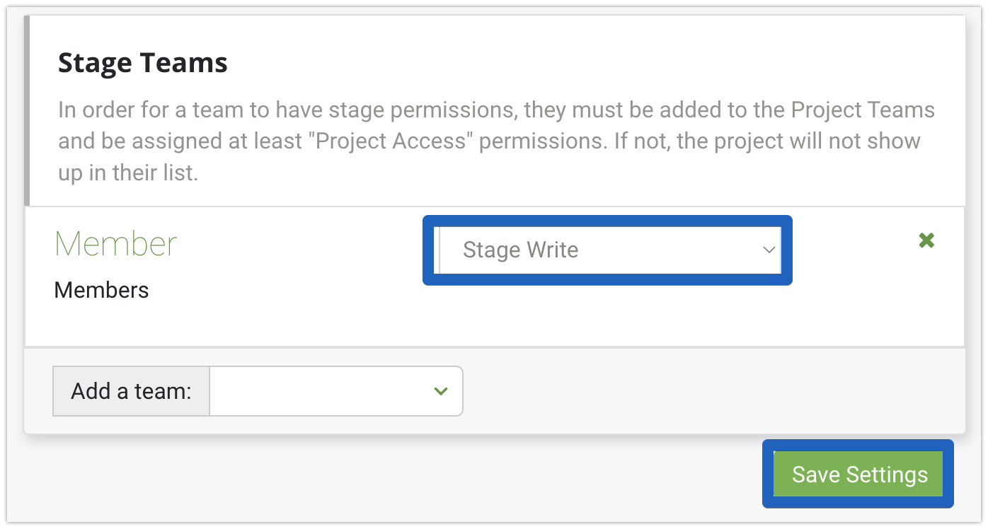The height and width of the screenshot is (529, 988).
Task: Click the Stage Teams heading
Action: (143, 63)
